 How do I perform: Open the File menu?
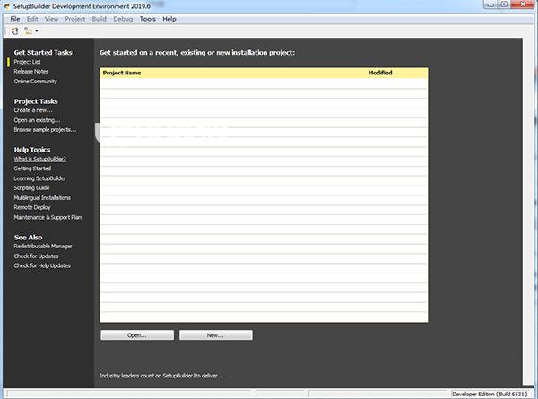pyautogui.click(x=15, y=19)
